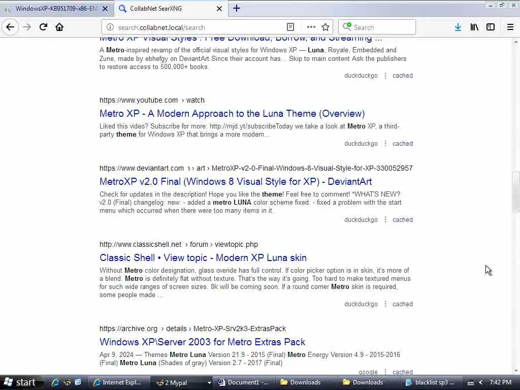The image size is (520, 390).
Task: Expand options dots under Metro XP Visual Styles
Action: tap(385, 76)
